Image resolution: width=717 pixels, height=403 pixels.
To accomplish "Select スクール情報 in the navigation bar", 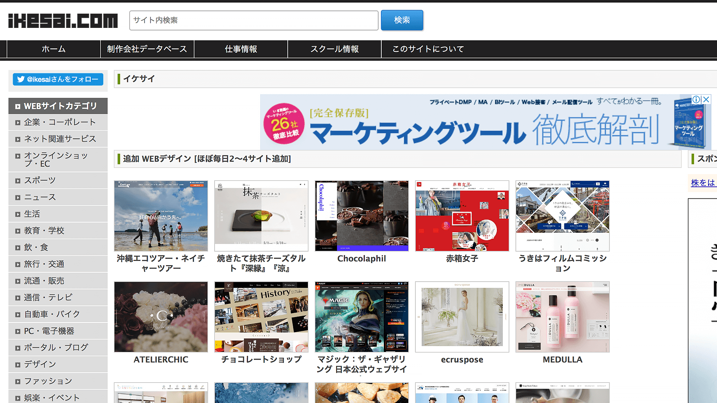I will pos(334,49).
